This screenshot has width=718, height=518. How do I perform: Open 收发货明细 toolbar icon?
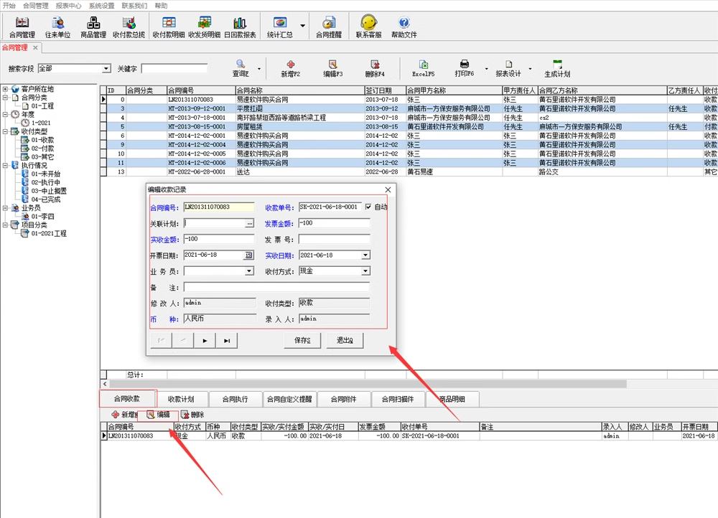point(204,27)
